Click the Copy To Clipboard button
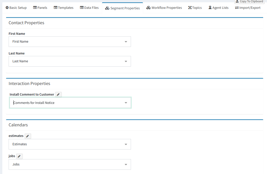 click(250, 2)
